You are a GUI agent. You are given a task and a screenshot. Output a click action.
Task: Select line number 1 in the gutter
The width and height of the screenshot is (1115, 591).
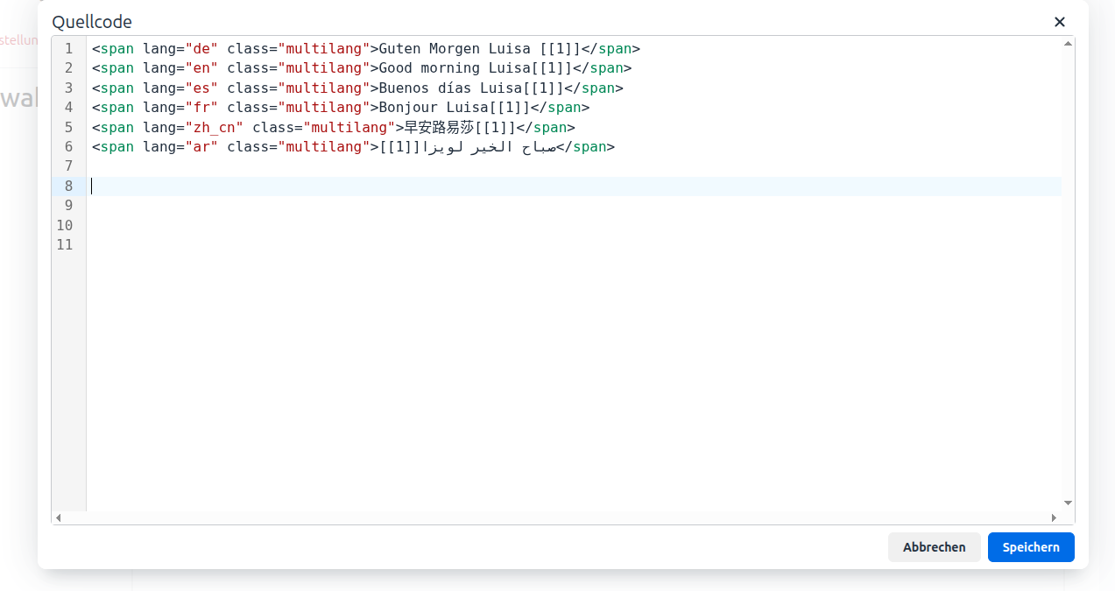pos(68,48)
